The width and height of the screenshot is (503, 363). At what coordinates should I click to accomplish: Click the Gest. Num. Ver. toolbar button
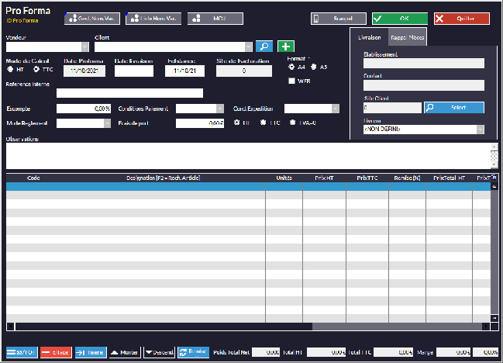(92, 18)
